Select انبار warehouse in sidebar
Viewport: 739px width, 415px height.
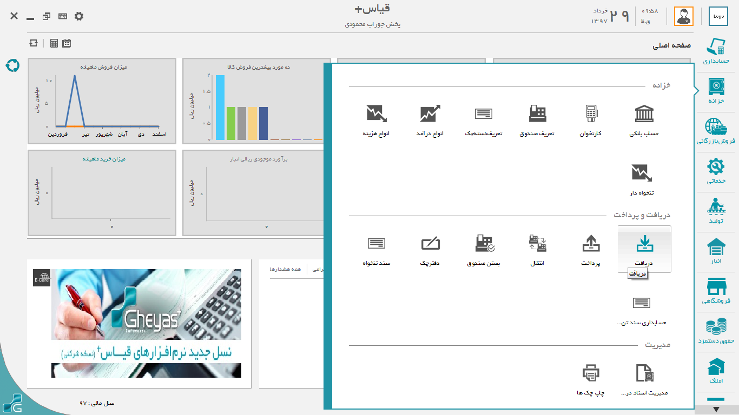[716, 252]
